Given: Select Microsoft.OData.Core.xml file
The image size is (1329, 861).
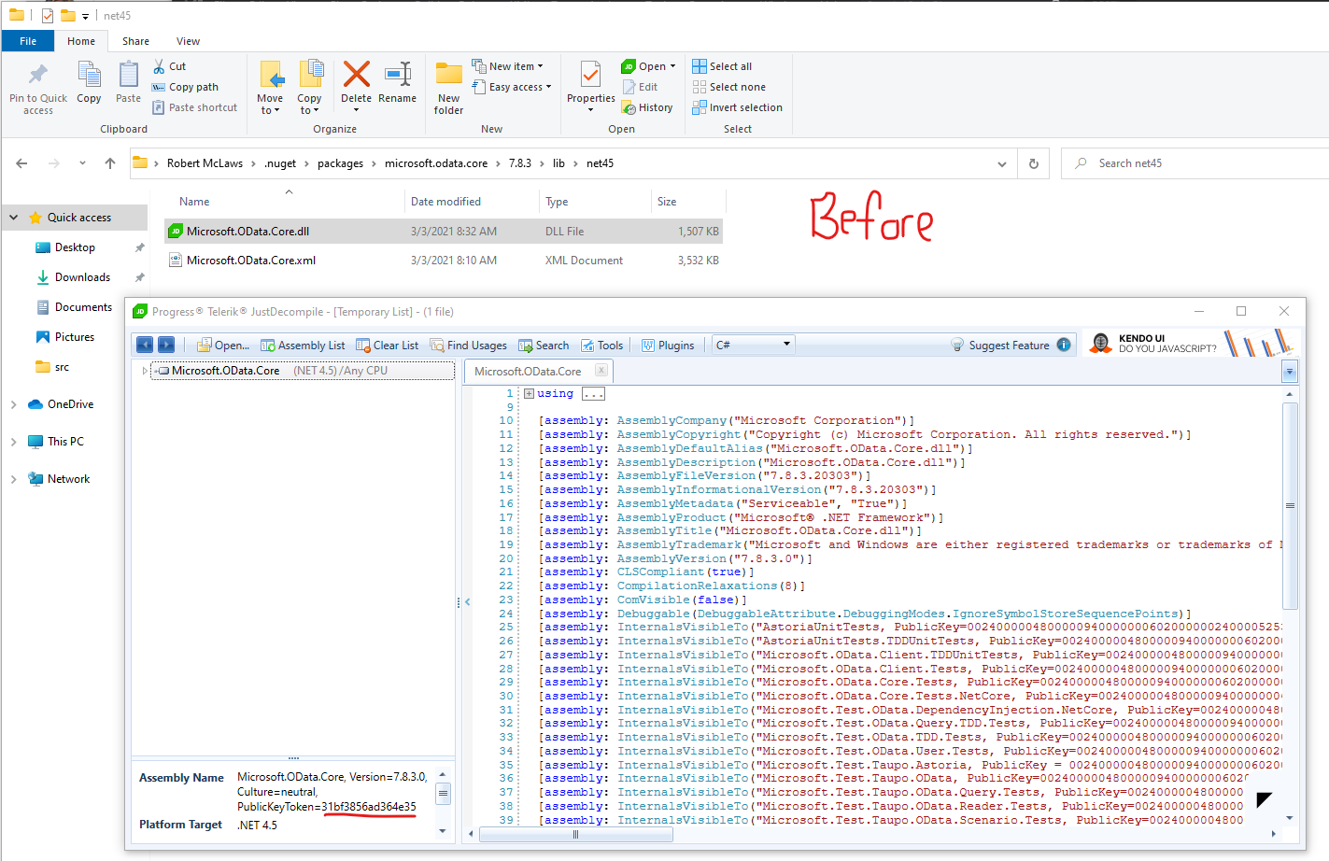Looking at the screenshot, I should click(x=444, y=261).
